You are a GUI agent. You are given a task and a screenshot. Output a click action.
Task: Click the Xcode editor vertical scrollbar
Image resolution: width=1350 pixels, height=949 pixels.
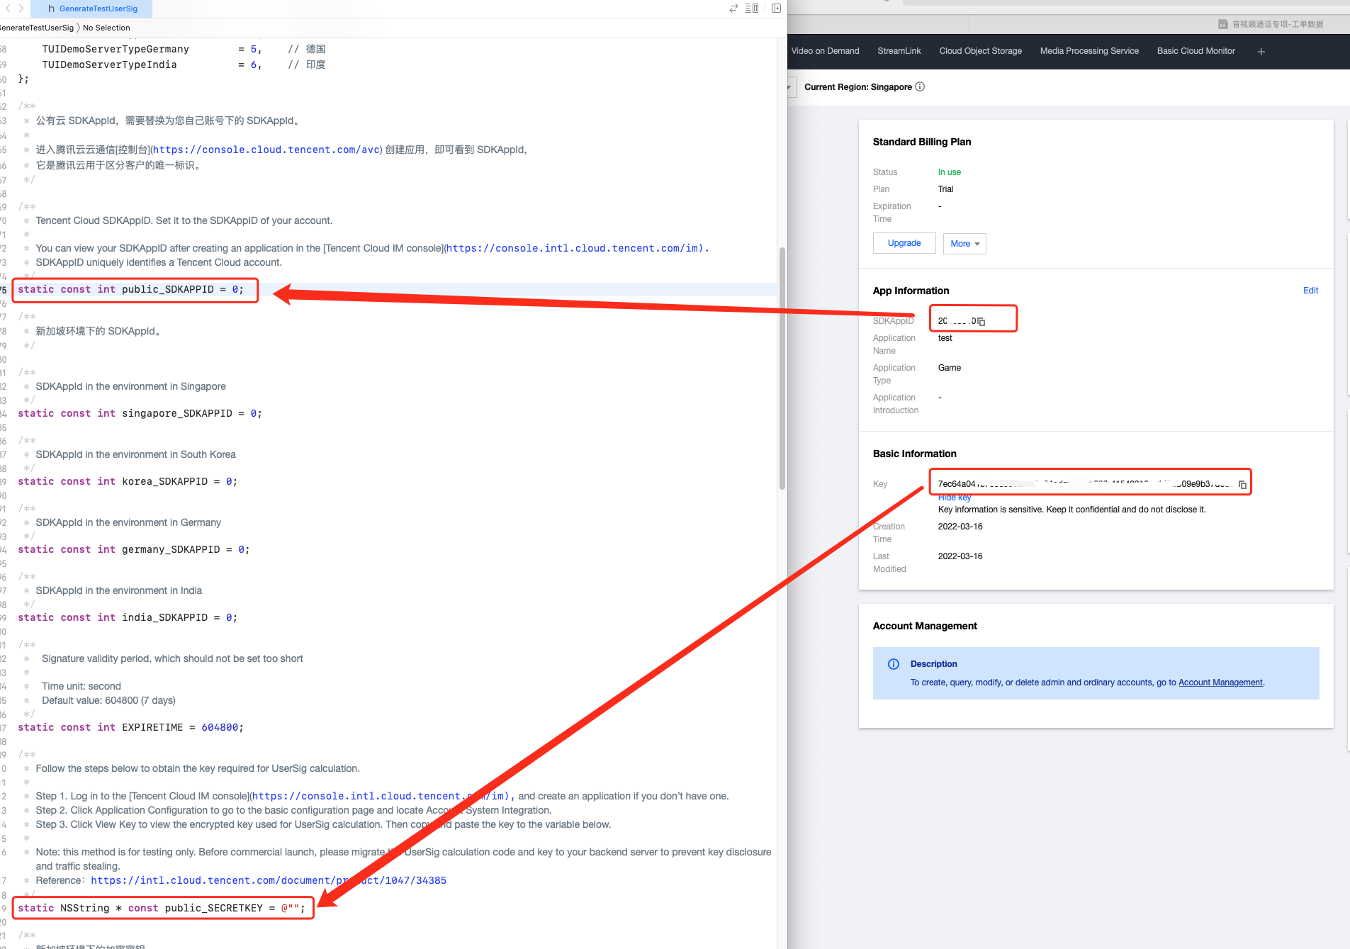pos(782,369)
